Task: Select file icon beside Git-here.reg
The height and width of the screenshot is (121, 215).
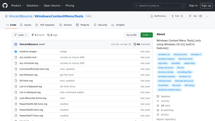Action: 16,81
